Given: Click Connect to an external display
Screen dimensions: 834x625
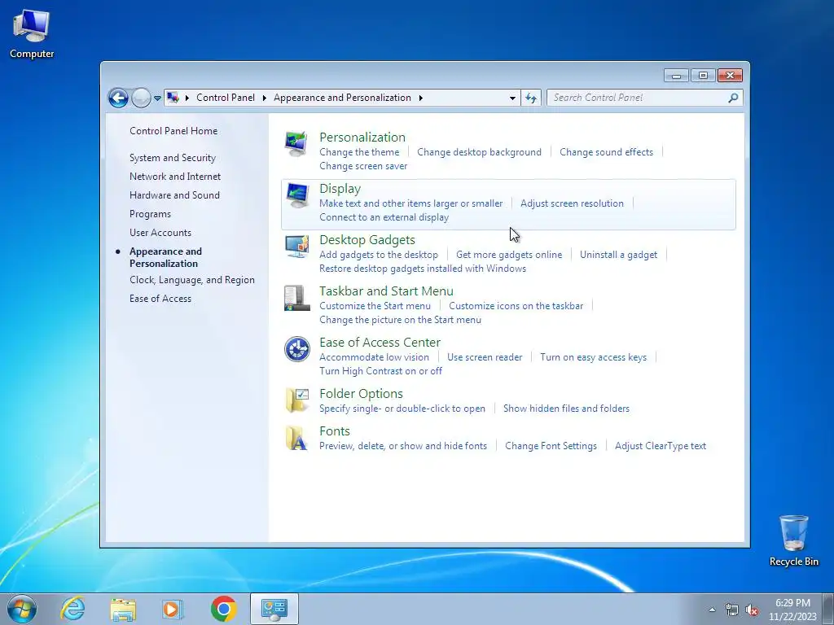Looking at the screenshot, I should (384, 217).
